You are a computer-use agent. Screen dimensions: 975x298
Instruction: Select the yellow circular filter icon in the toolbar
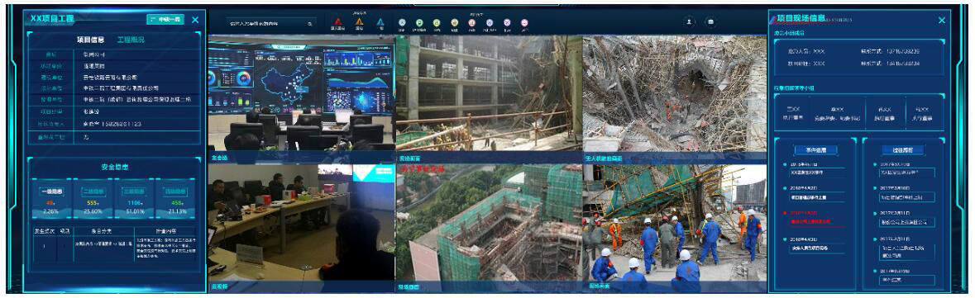pos(437,22)
